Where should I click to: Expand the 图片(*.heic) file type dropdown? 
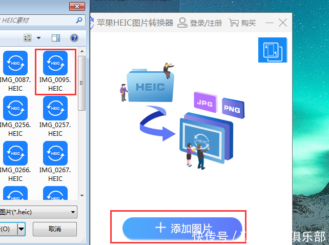pyautogui.click(x=73, y=212)
